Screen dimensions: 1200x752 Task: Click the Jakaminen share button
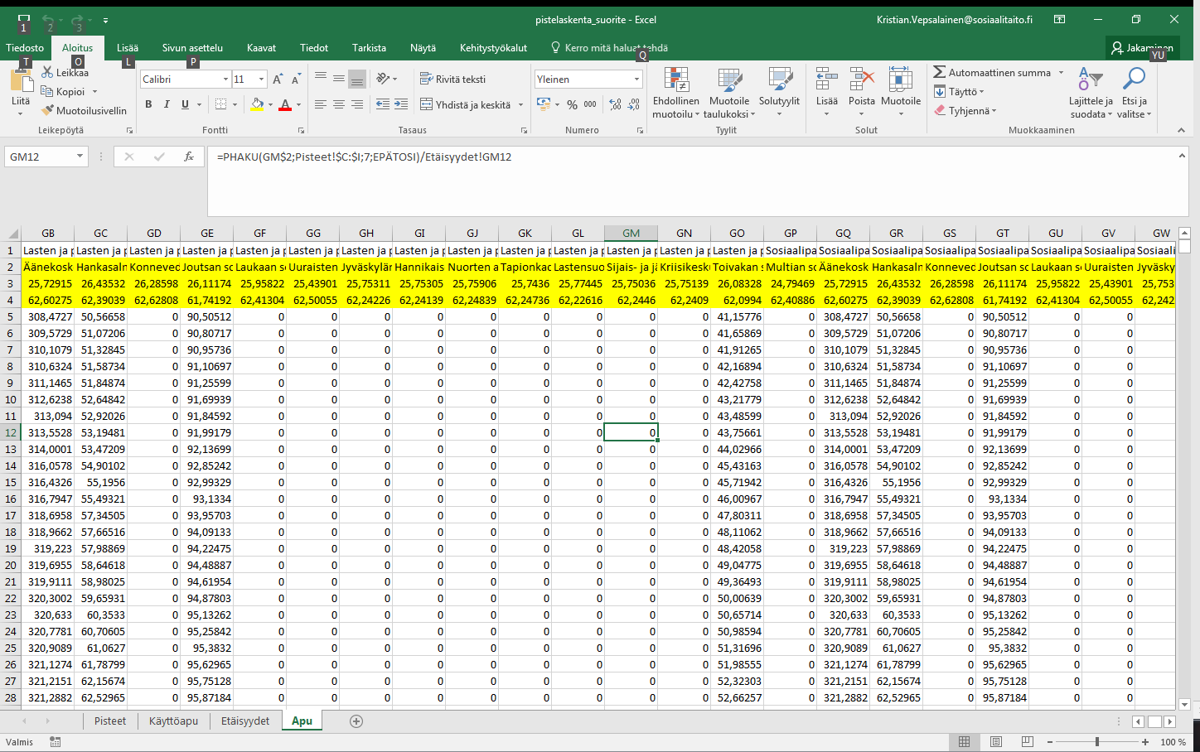[1143, 48]
